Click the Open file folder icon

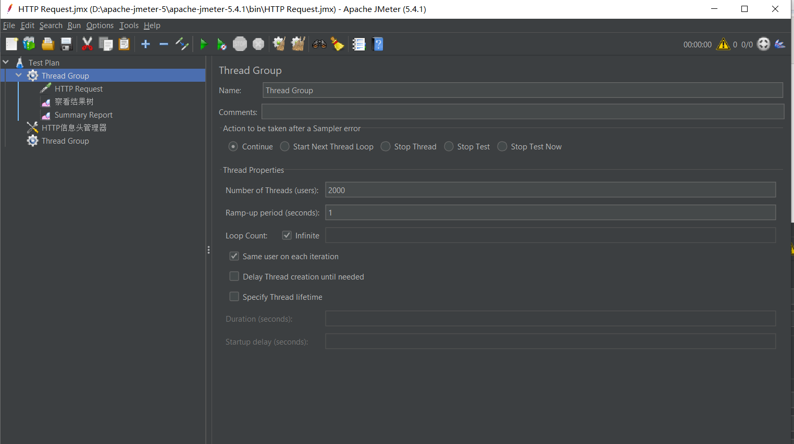[x=48, y=44]
